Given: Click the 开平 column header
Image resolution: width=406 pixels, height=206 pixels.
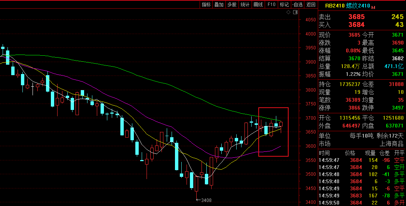Looking at the screenshot, I should click(x=399, y=153).
